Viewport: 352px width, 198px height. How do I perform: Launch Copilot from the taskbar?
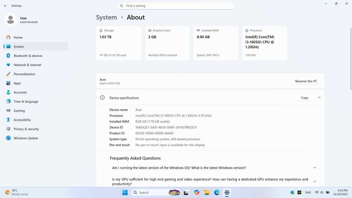pyautogui.click(x=196, y=192)
